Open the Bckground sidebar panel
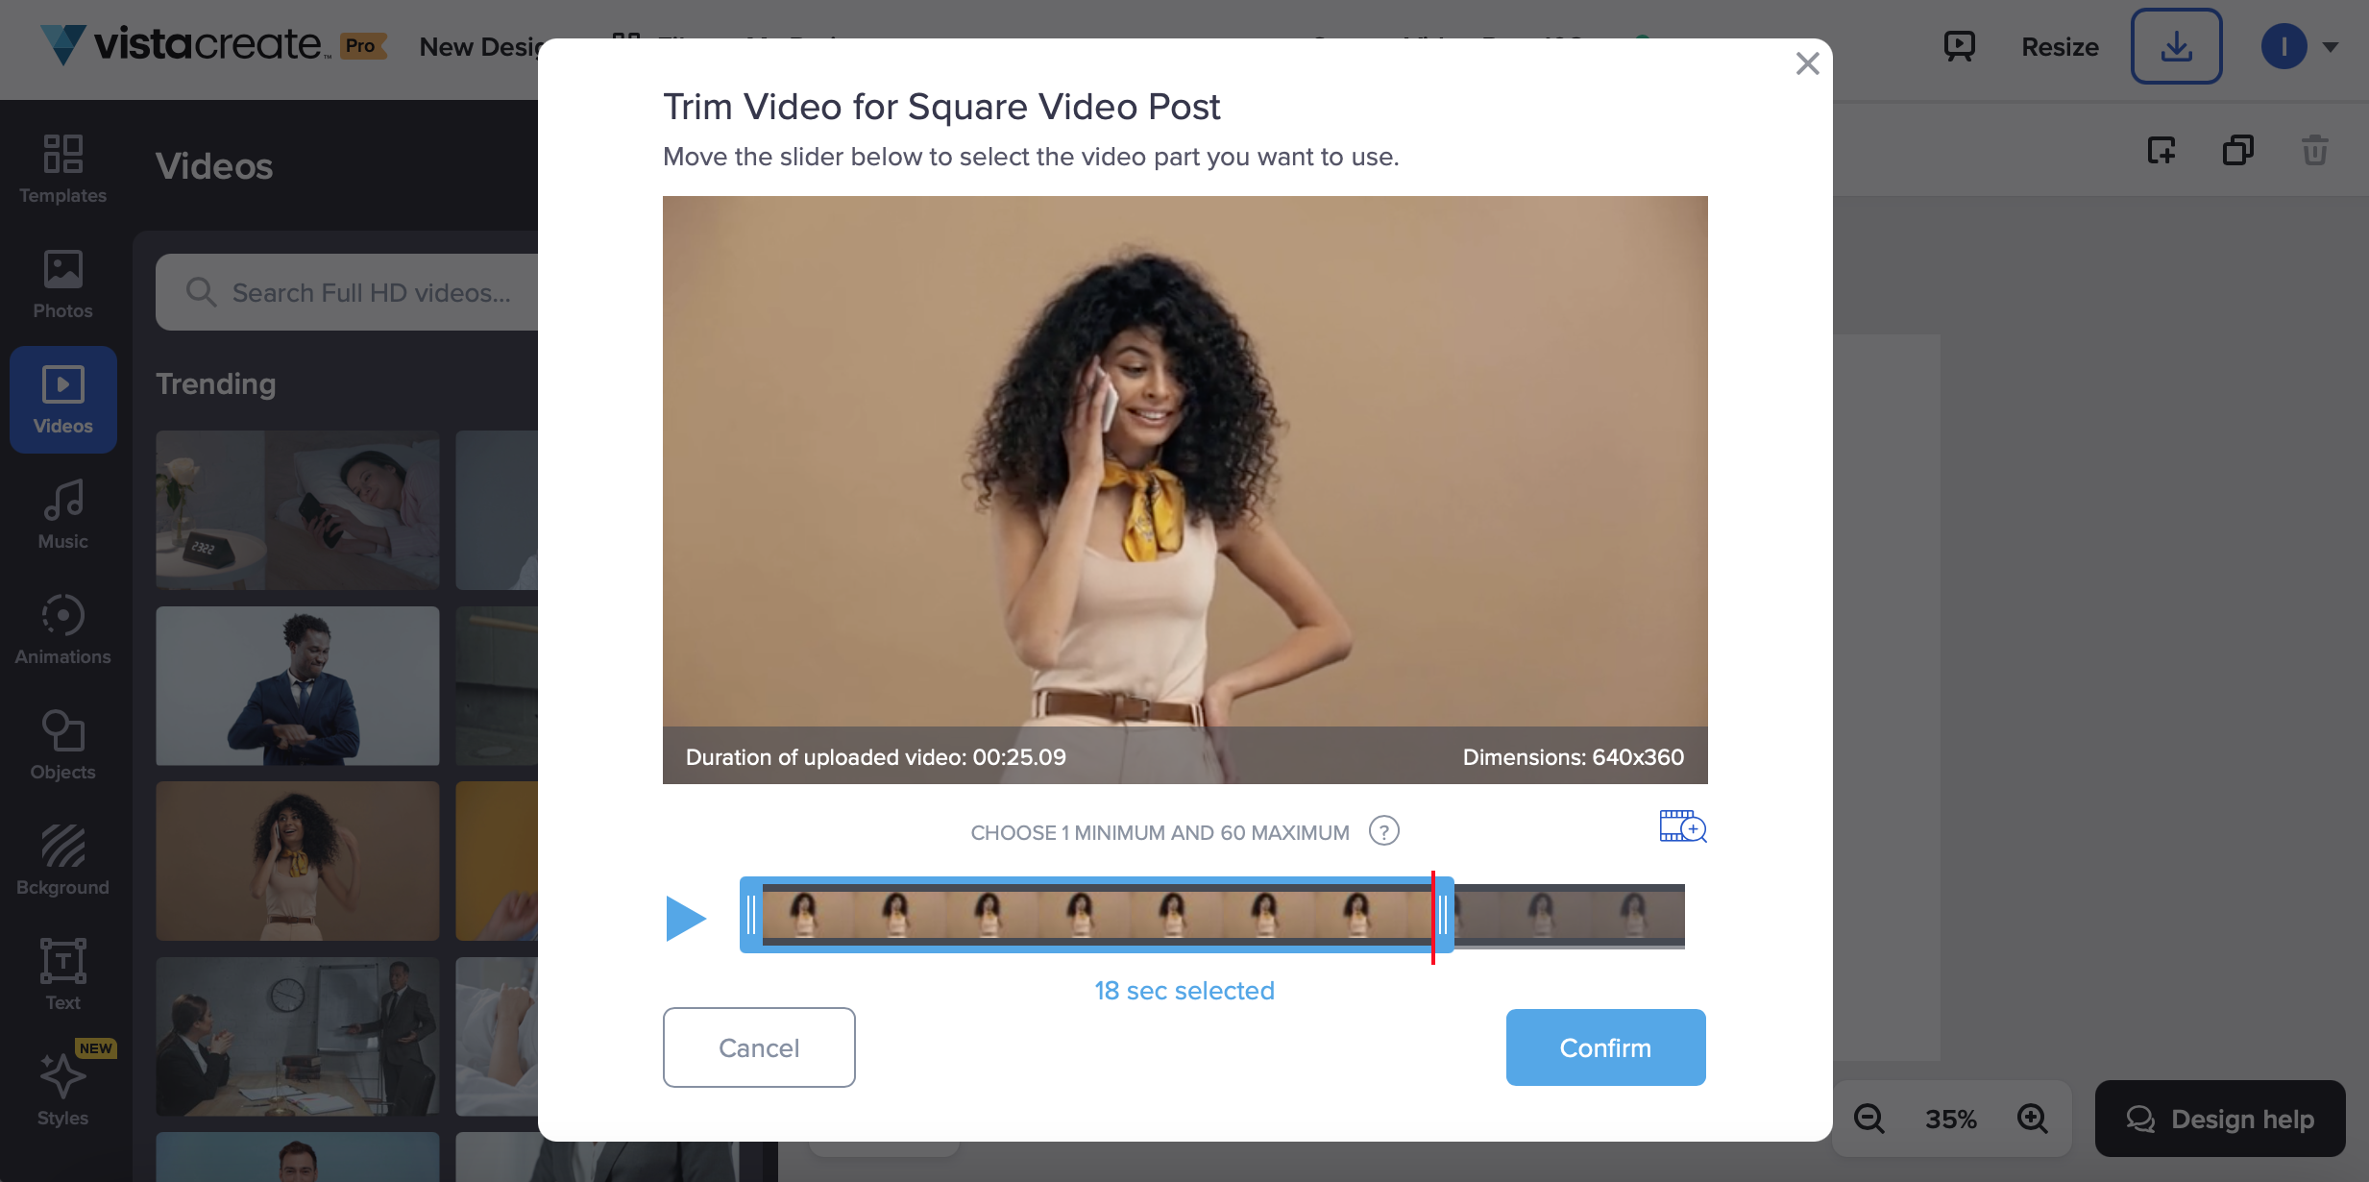This screenshot has height=1182, width=2369. (62, 861)
